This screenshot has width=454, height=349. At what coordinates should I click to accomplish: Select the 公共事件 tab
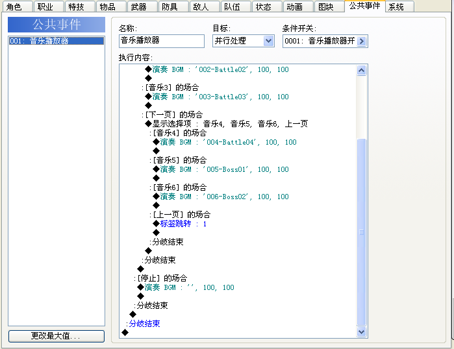(365, 6)
